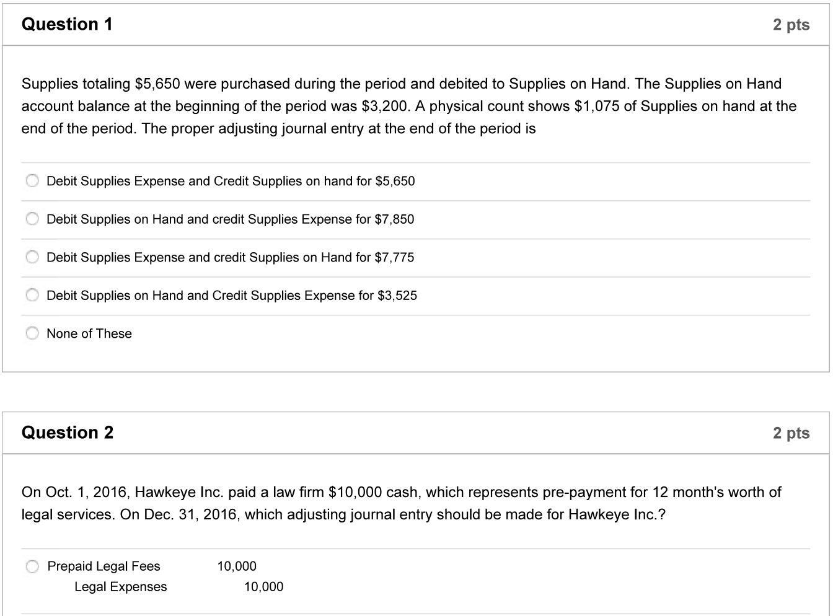Click the 10,000 credit amount beside Legal Expenses
Viewport: 833px width, 616px height.
point(263,587)
